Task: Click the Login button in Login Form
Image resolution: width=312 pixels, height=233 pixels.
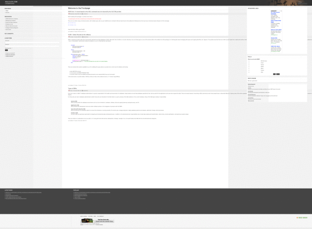Action: pos(6,50)
